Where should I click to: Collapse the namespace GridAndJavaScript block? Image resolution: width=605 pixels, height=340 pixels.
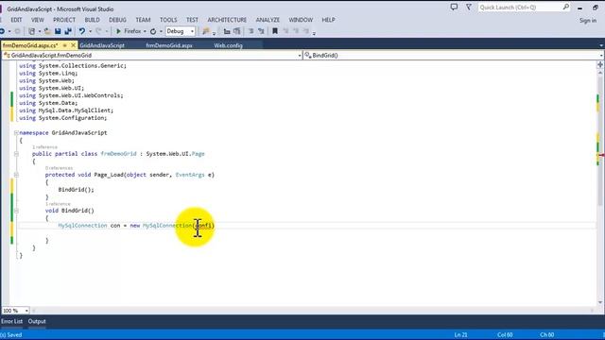click(16, 132)
